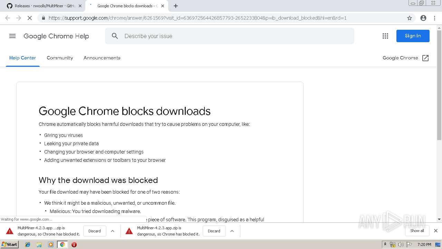The height and width of the screenshot is (249, 442).
Task: Click the Leaking your private data bullet
Action: pos(71,144)
